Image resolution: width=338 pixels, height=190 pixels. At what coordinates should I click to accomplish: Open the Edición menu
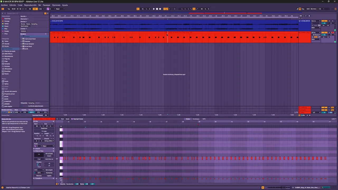tap(13, 5)
